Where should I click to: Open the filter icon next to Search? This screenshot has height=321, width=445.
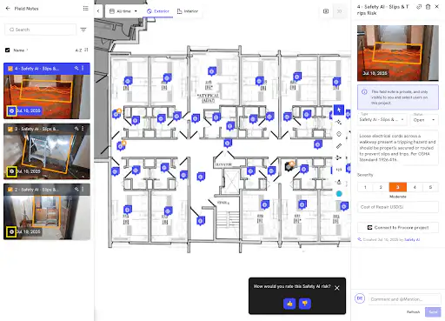click(x=83, y=30)
